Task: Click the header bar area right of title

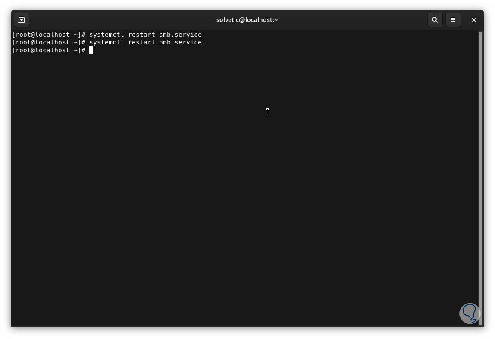Action: click(x=352, y=20)
